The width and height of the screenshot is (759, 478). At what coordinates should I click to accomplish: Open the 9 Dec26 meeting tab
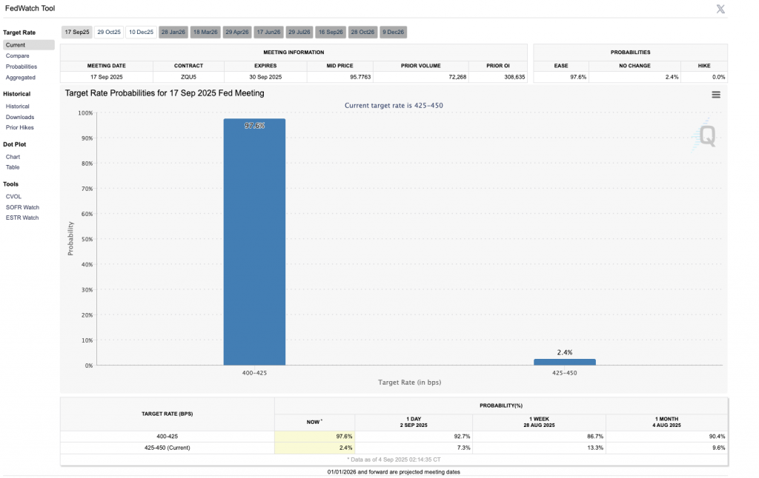394,32
